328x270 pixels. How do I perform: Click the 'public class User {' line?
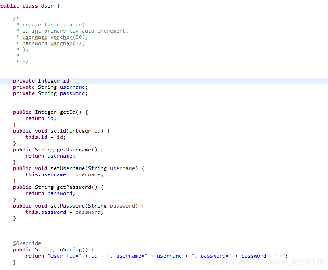pyautogui.click(x=30, y=6)
